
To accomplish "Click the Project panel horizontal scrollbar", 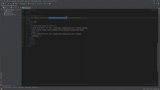I will pos(6,86).
